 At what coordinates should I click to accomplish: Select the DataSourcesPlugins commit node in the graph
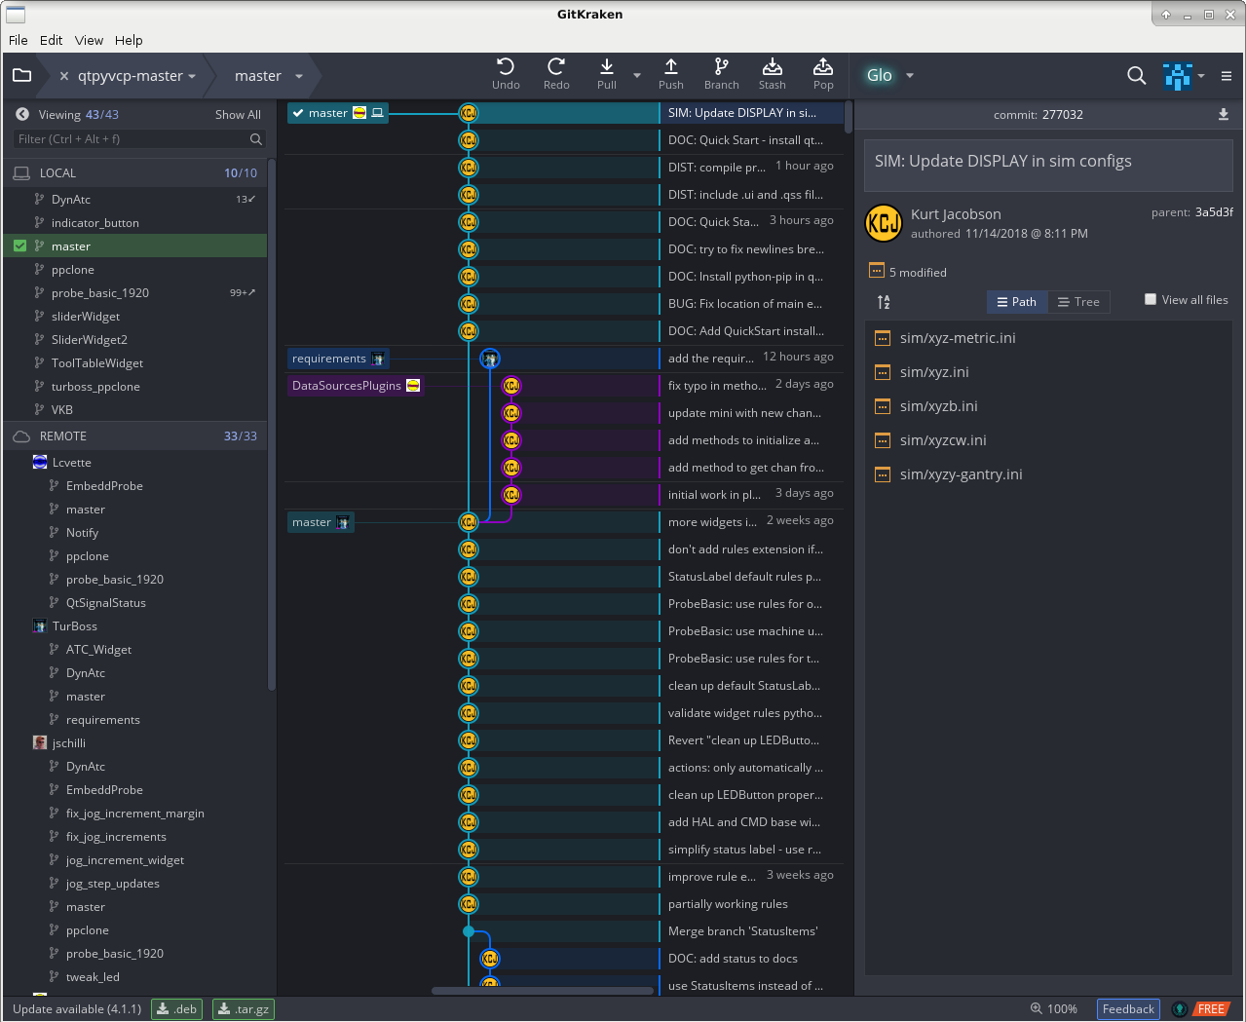click(x=511, y=386)
